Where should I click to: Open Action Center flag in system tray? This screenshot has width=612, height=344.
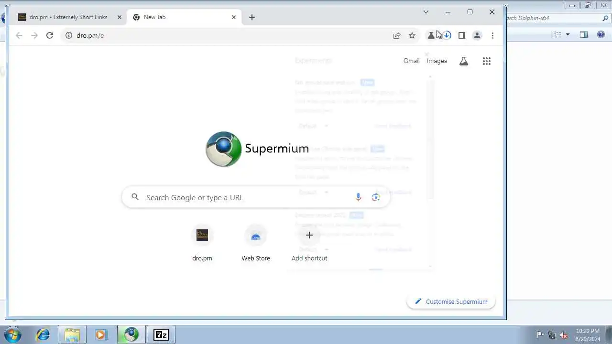coord(541,335)
